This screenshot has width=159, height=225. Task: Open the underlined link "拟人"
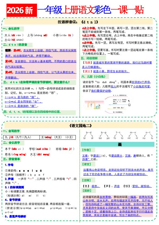(x=113, y=86)
